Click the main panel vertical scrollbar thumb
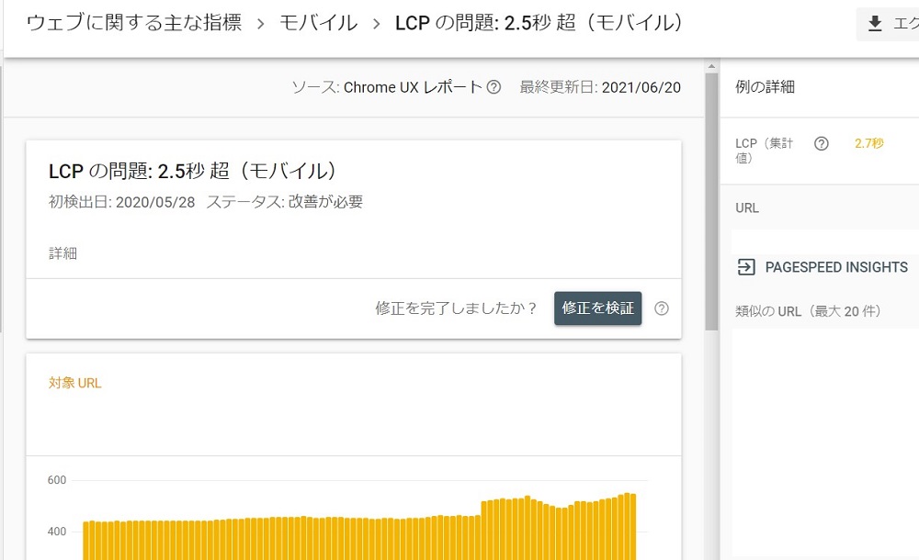Screen dimensions: 919x560 [711, 202]
